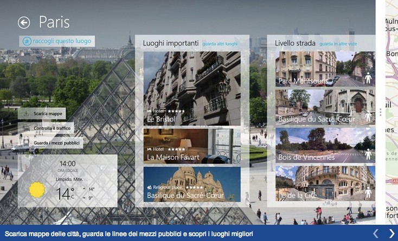Click the 'Luoghi importanti' section heading
This screenshot has width=398, height=241.
(x=171, y=43)
